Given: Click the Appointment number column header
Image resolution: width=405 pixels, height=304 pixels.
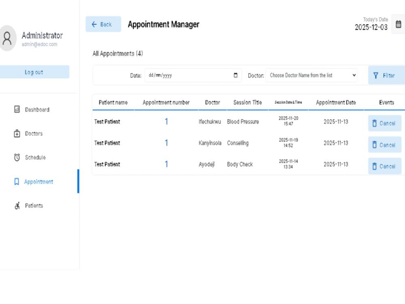Looking at the screenshot, I should 166,103.
